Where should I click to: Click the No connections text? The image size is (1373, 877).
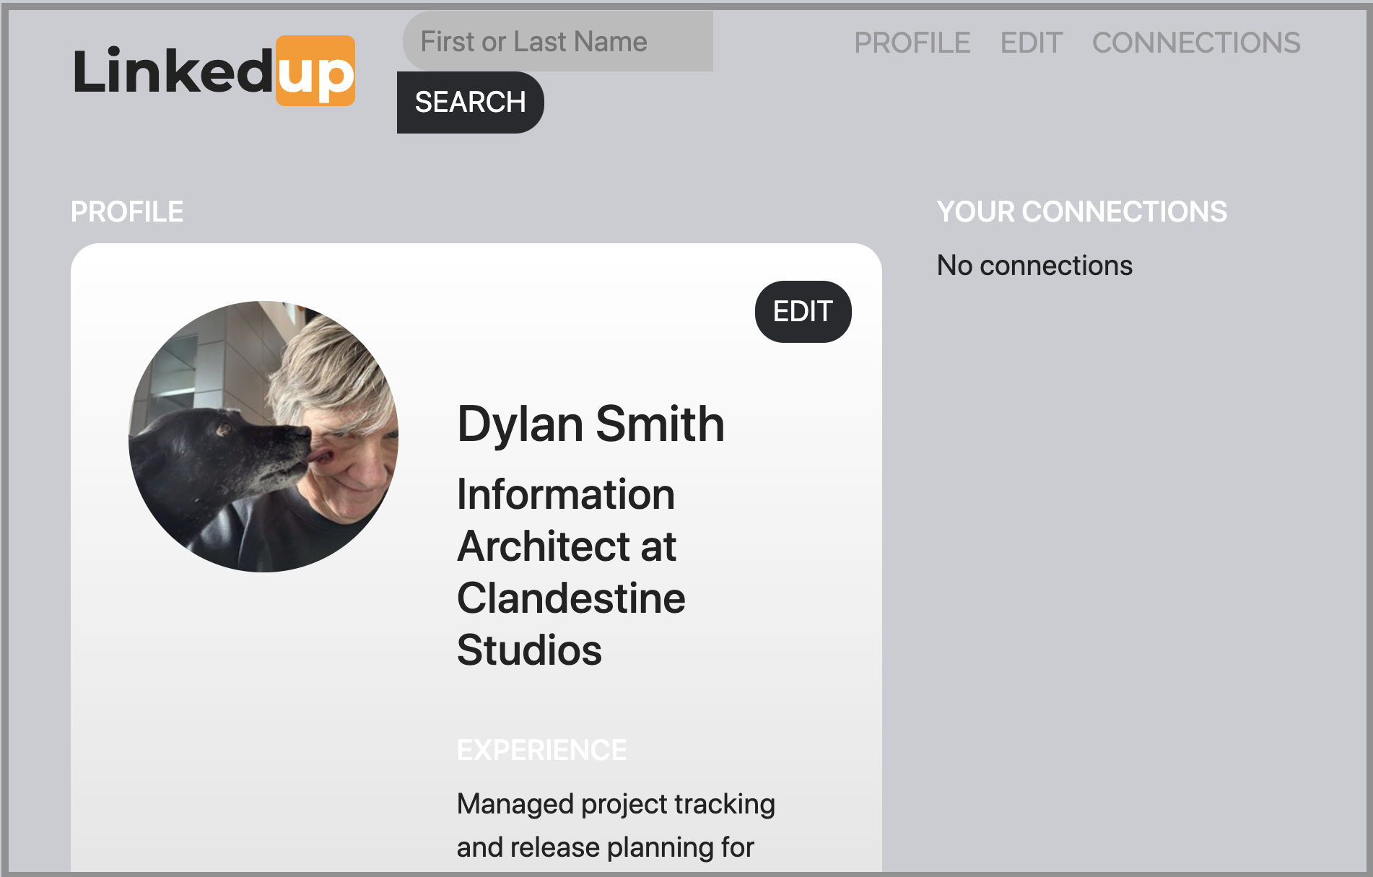coord(1034,266)
